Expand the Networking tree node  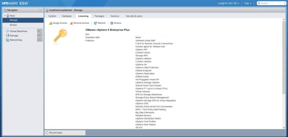[5, 40]
